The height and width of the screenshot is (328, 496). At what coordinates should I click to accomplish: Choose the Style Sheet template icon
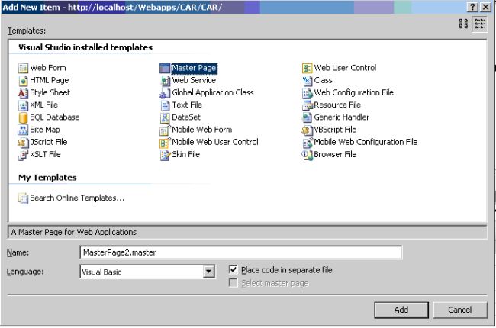tap(23, 93)
